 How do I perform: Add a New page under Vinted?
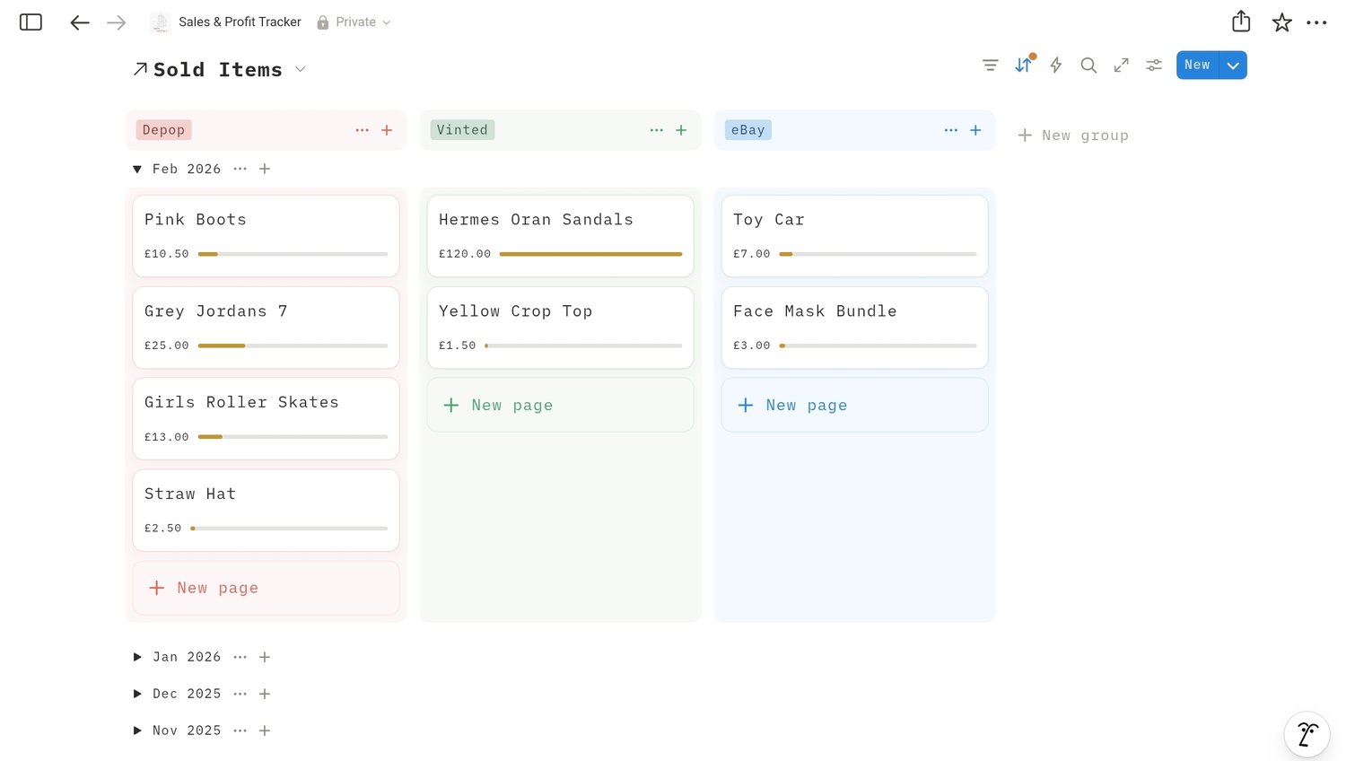511,406
